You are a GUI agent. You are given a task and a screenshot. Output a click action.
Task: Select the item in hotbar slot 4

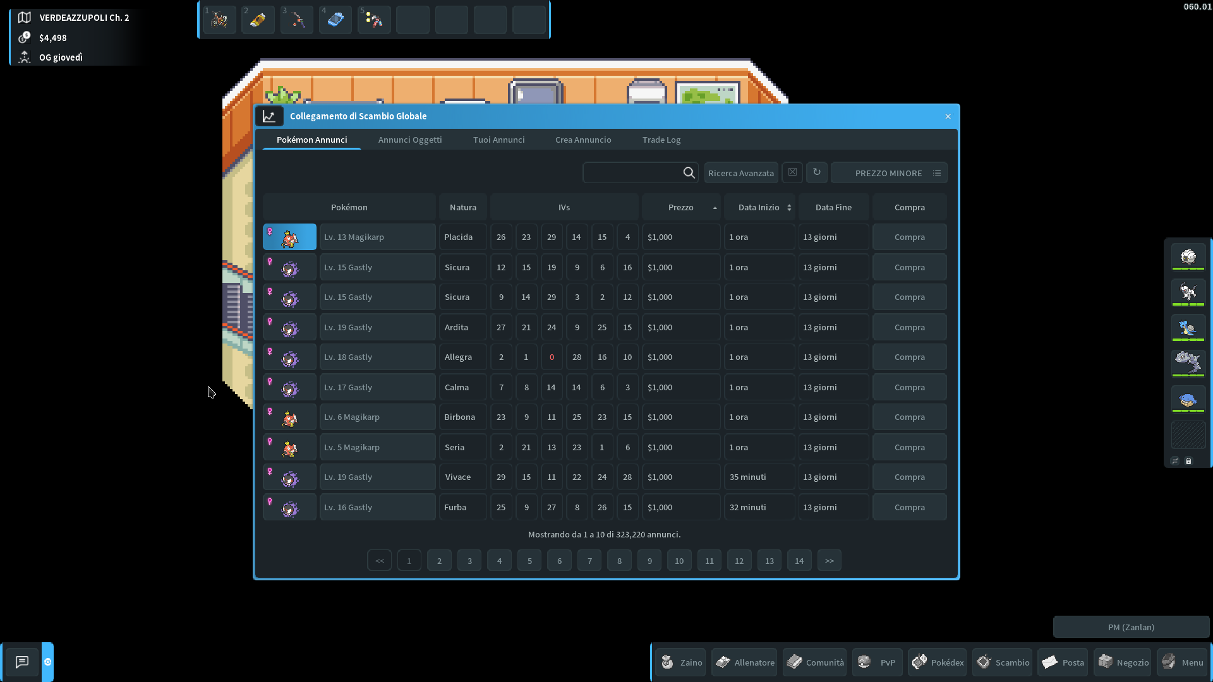pyautogui.click(x=335, y=20)
